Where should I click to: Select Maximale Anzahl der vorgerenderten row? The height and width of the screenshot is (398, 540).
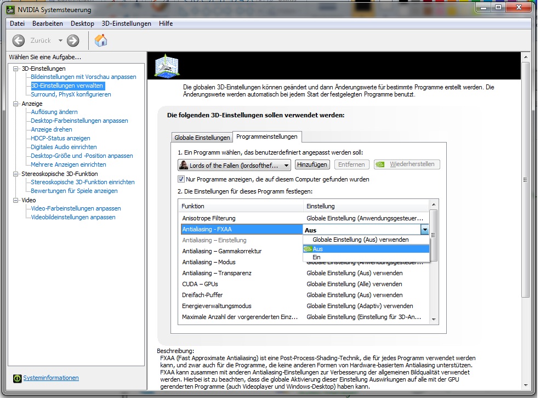(x=304, y=317)
